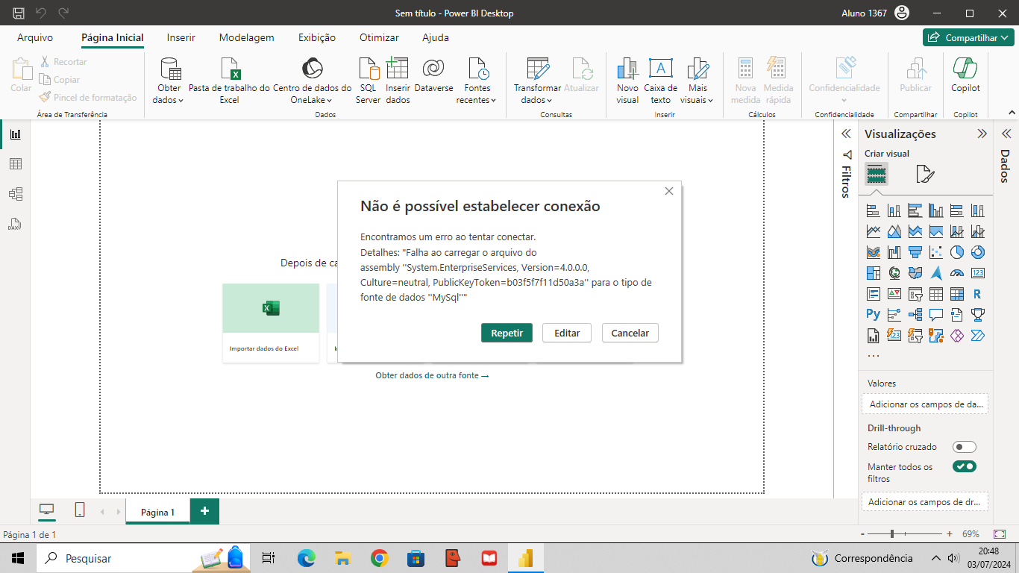Screen dimensions: 1019x573
Task: Select the decomposition tree visual
Action: 915,315
